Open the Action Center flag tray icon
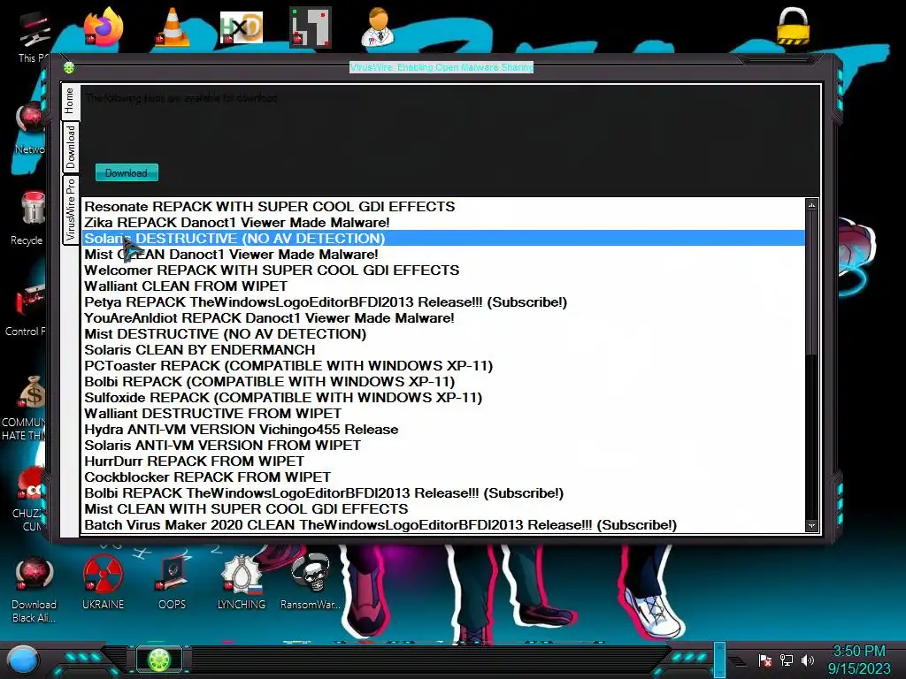The height and width of the screenshot is (679, 906). click(765, 660)
